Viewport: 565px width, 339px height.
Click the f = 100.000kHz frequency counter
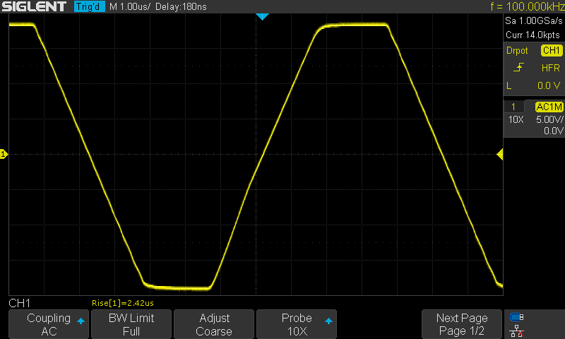[527, 6]
